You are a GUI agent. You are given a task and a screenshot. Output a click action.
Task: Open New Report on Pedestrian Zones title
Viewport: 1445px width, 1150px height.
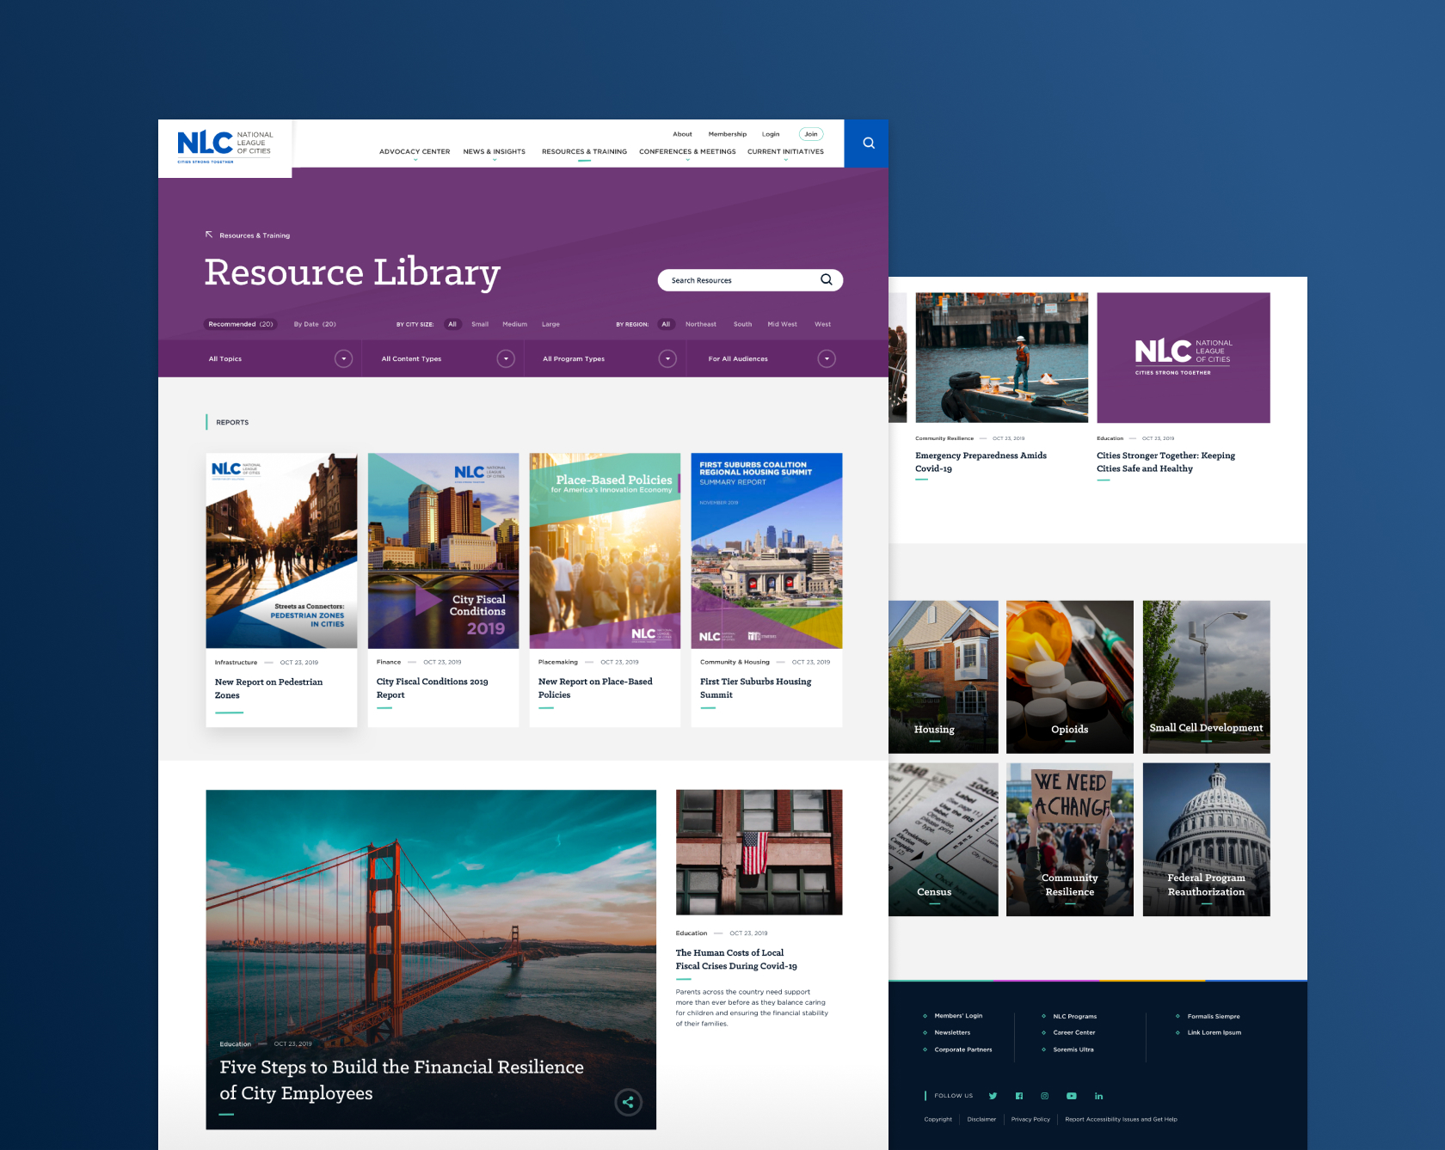click(268, 688)
